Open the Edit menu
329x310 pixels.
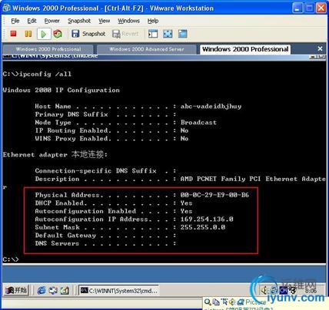32,21
